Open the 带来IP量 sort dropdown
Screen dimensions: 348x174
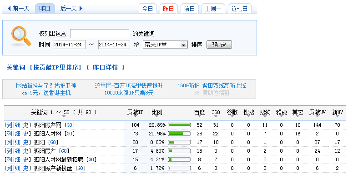[x=165, y=45]
